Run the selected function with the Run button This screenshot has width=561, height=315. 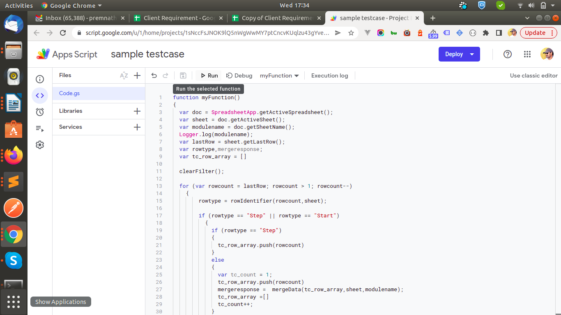point(209,75)
